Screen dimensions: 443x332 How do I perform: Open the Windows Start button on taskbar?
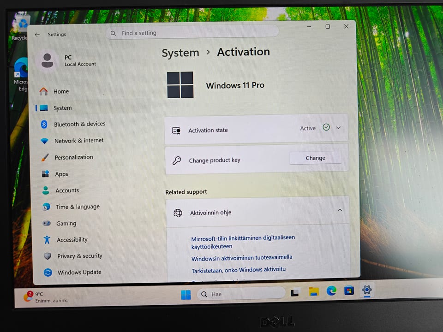click(x=186, y=295)
